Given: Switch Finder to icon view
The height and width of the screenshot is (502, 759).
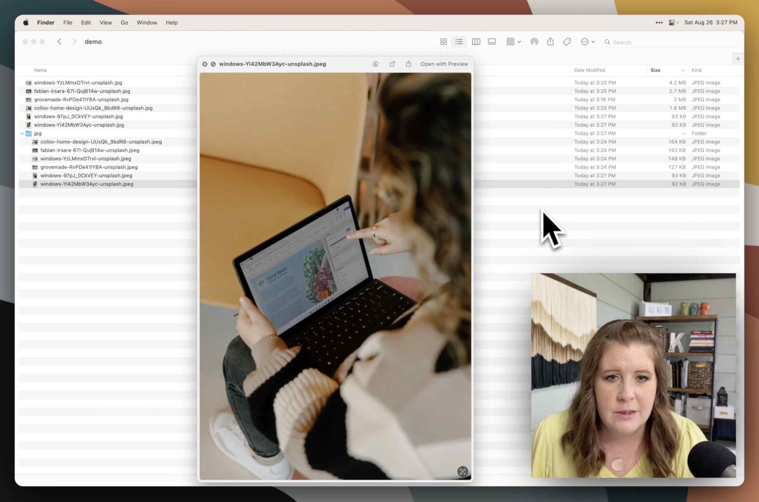Looking at the screenshot, I should click(x=443, y=42).
